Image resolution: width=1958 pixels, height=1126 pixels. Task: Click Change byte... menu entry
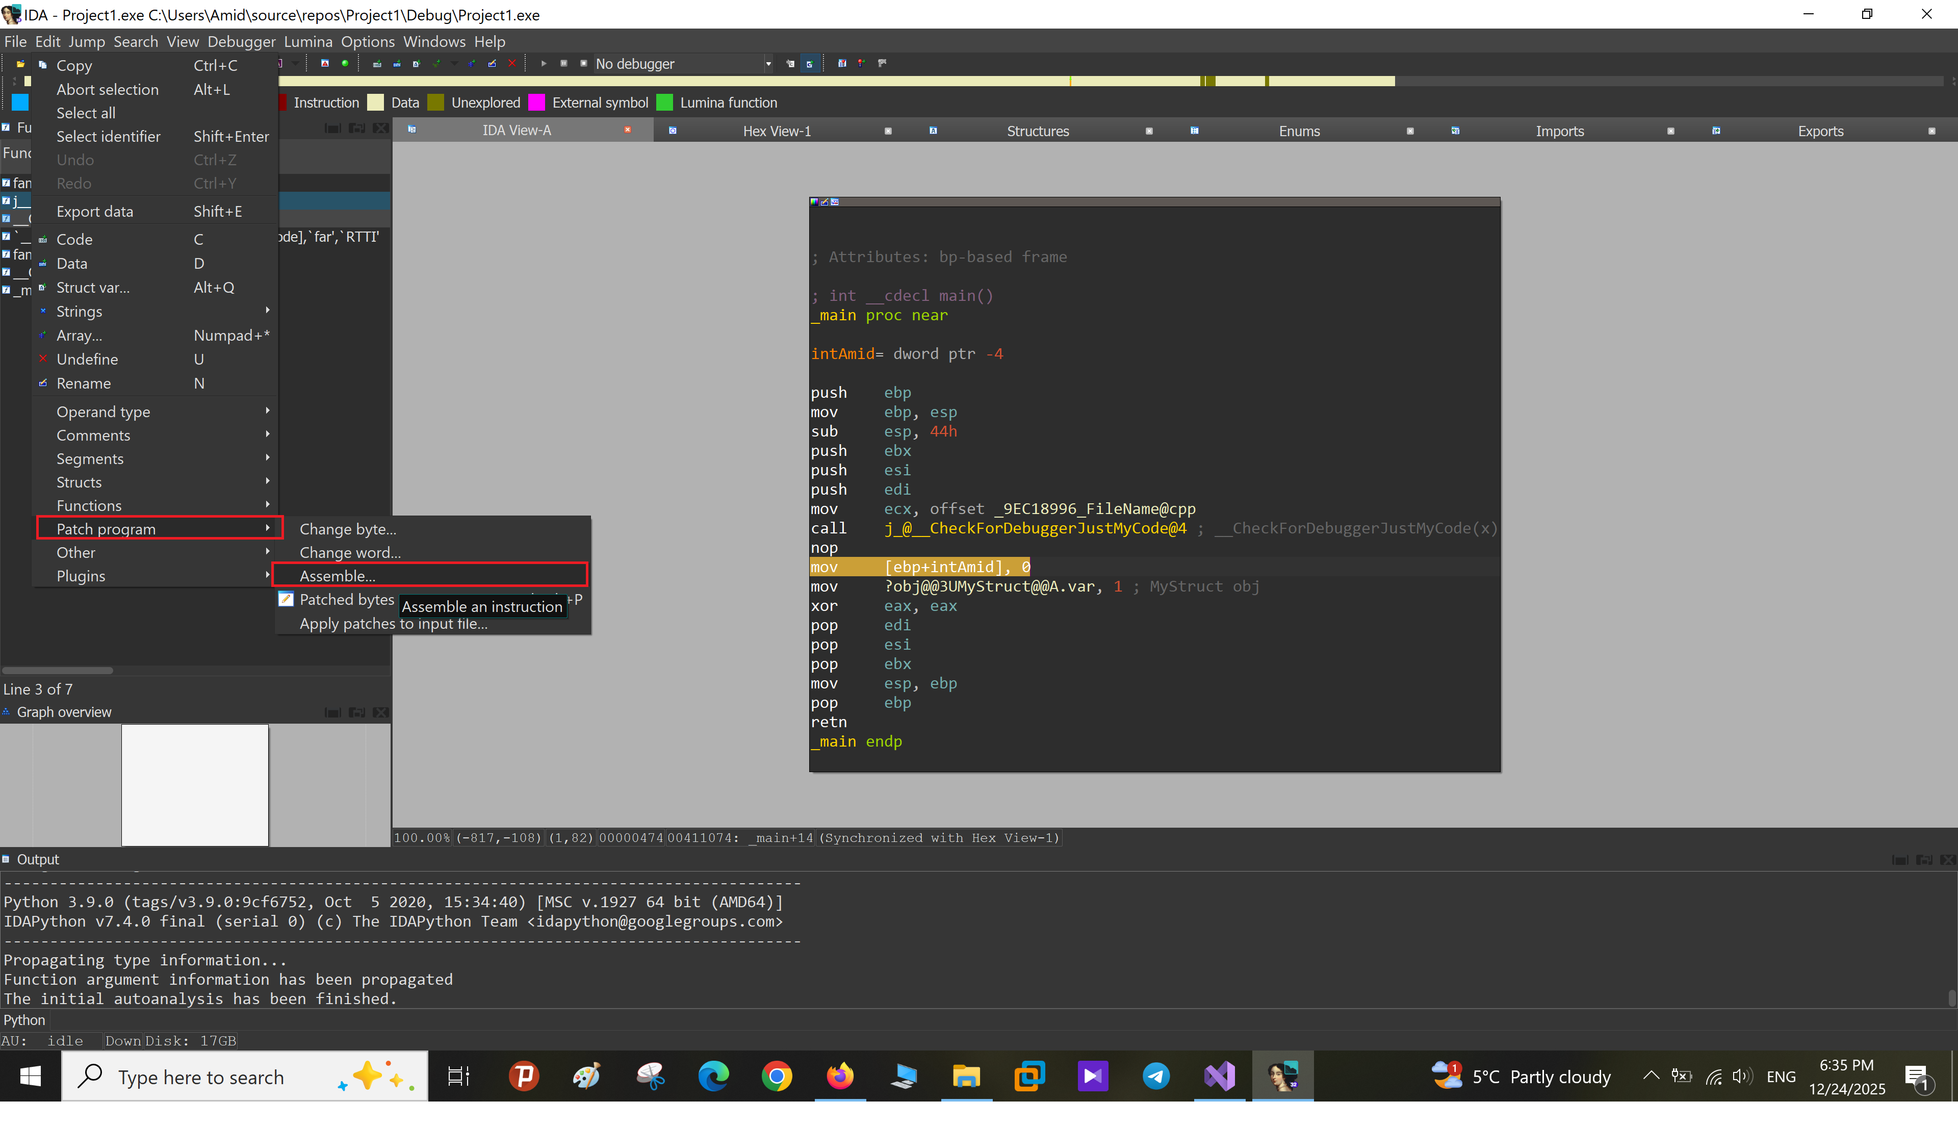[x=347, y=529]
